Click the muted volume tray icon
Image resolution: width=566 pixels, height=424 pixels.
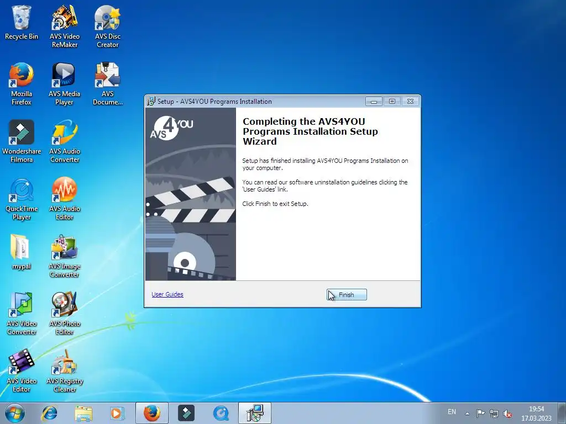(507, 413)
